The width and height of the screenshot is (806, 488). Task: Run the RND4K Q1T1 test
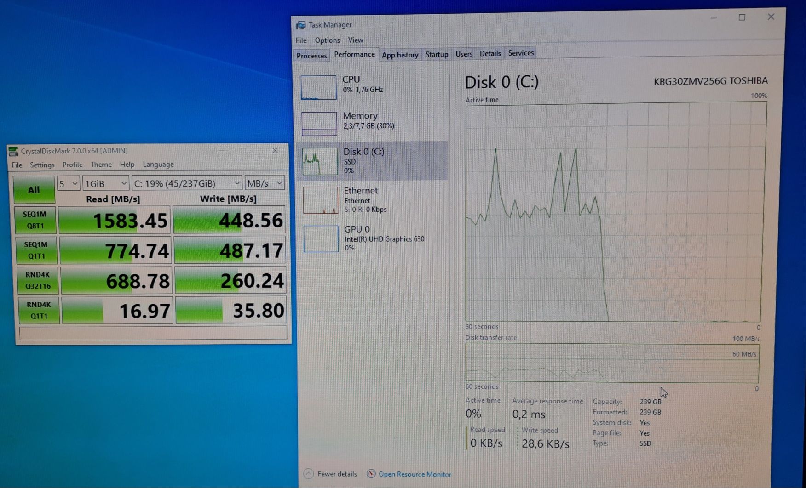click(x=39, y=310)
